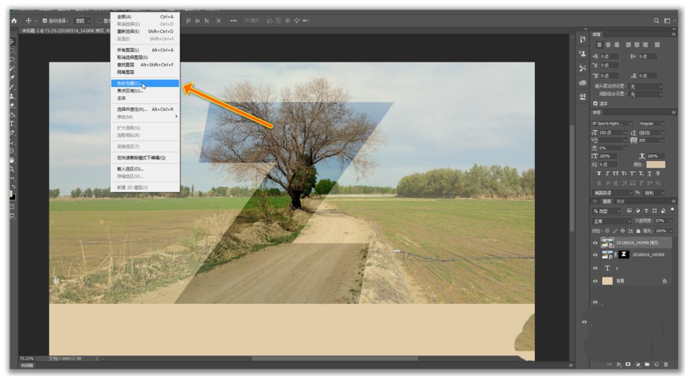The image size is (685, 376).
Task: Open the workspace switcher icon
Action: point(667,21)
